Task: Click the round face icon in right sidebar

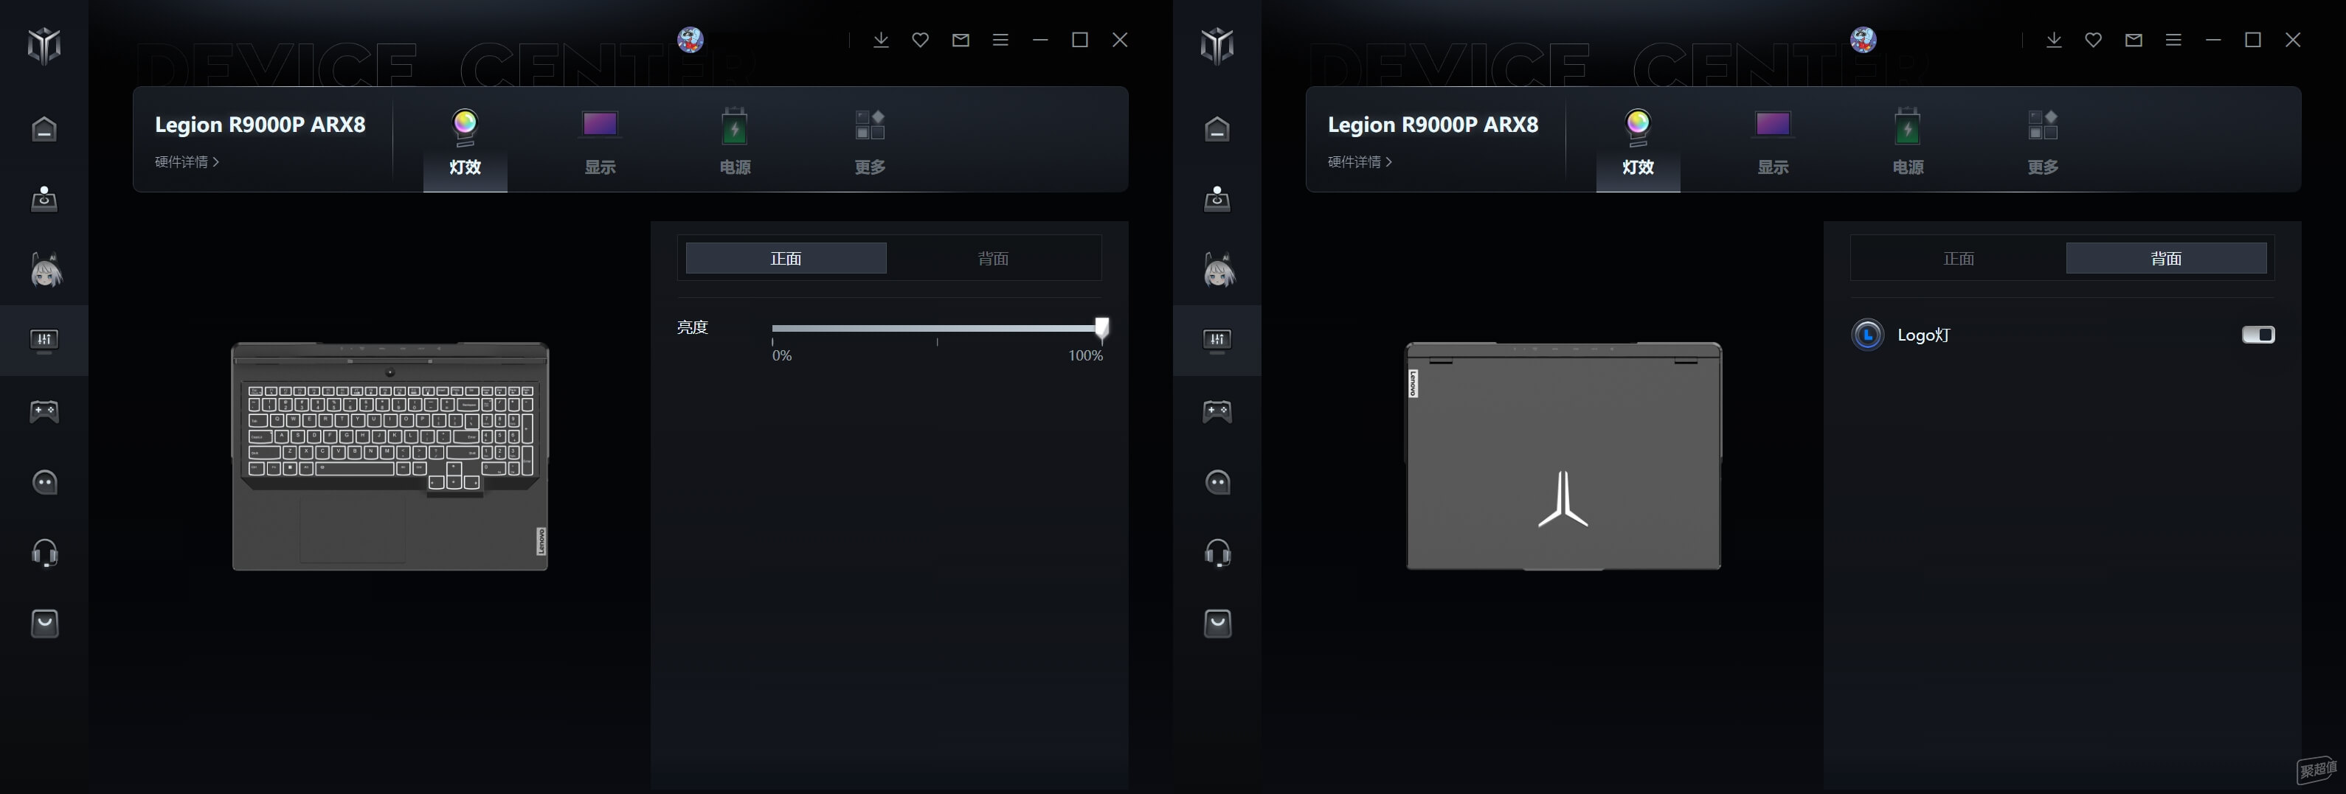Action: pyautogui.click(x=1217, y=481)
